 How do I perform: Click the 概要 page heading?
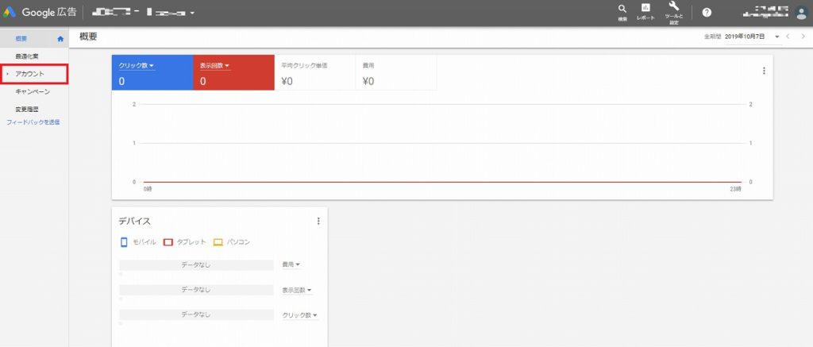pos(88,37)
